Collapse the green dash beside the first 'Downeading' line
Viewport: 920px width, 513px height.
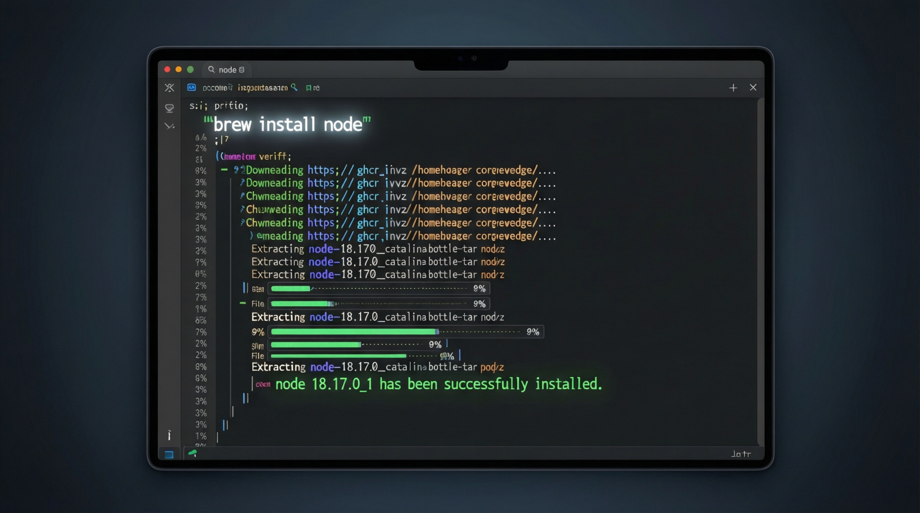[224, 170]
